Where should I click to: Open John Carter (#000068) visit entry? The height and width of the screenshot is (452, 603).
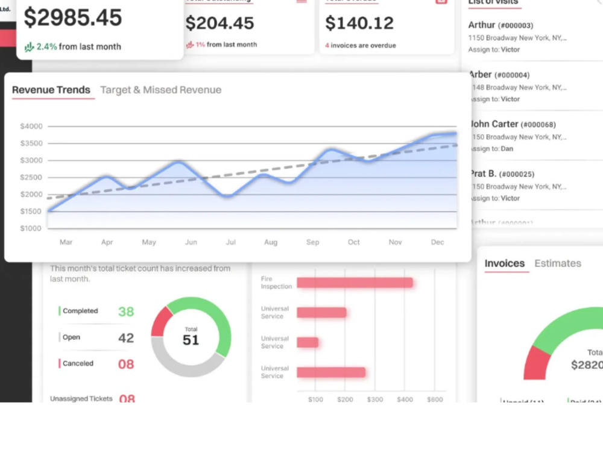(537, 136)
